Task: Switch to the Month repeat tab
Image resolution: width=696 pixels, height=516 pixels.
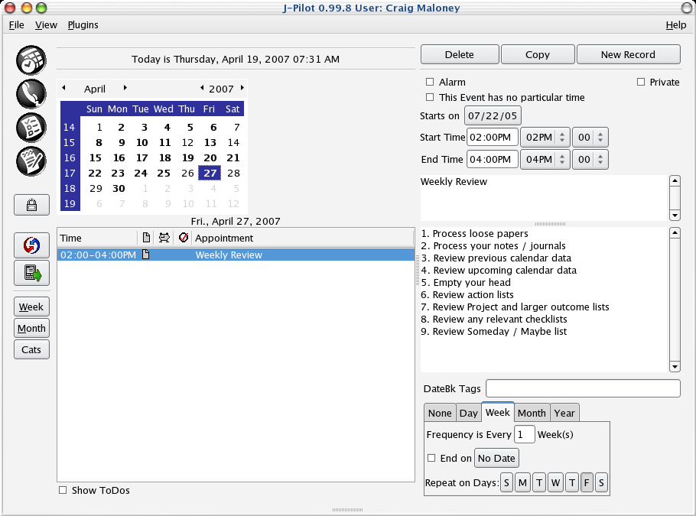Action: pyautogui.click(x=532, y=413)
